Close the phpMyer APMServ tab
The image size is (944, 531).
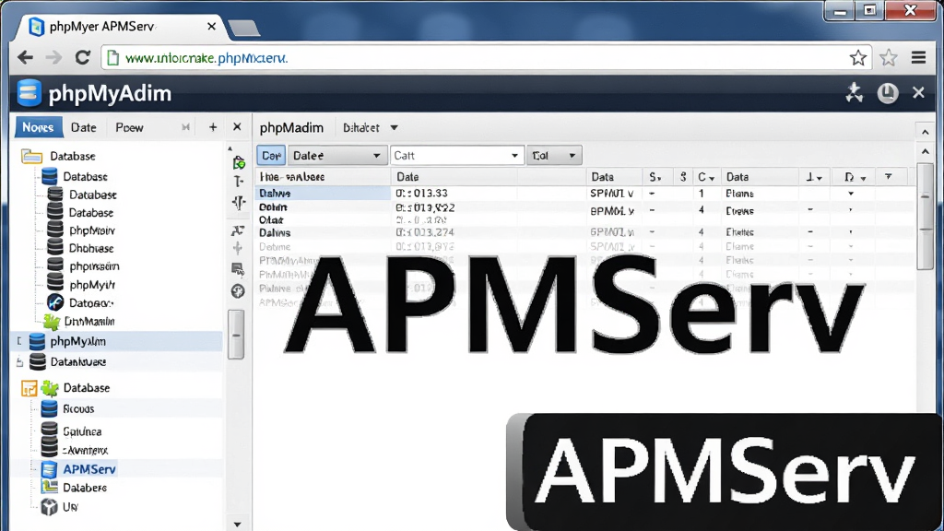tap(211, 27)
